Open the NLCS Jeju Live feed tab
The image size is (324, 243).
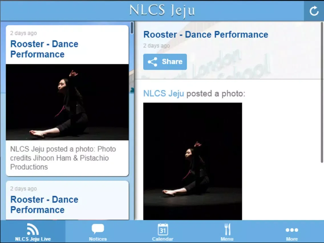tap(33, 231)
